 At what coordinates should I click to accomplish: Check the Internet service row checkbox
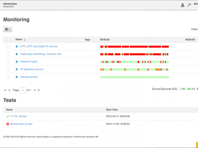point(8,77)
